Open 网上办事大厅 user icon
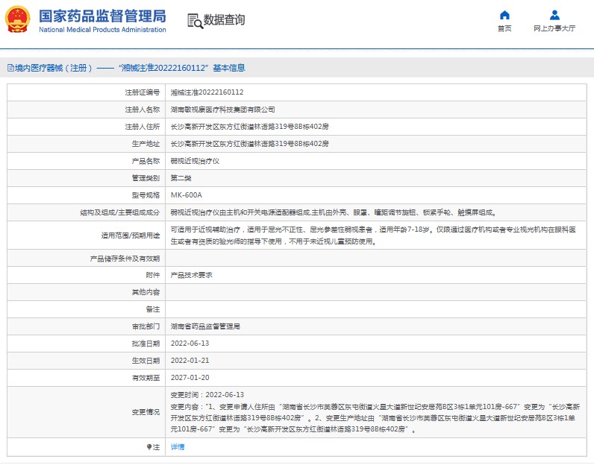This screenshot has height=465, width=594. click(554, 15)
